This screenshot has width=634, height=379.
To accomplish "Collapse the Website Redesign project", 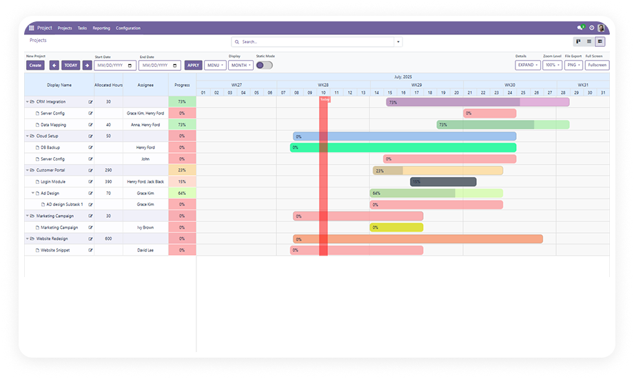I will coord(28,239).
